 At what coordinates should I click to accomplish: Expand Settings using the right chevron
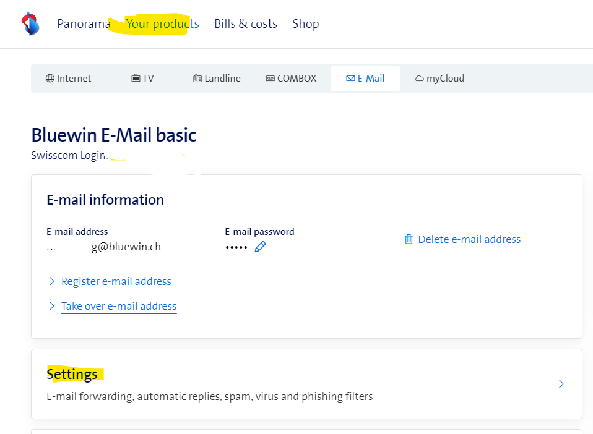[x=561, y=384]
